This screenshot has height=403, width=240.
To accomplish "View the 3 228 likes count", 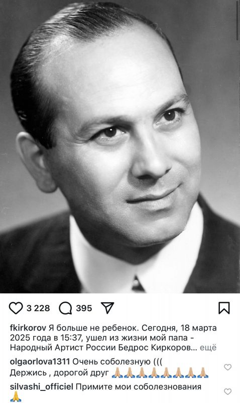I will pos(38,308).
